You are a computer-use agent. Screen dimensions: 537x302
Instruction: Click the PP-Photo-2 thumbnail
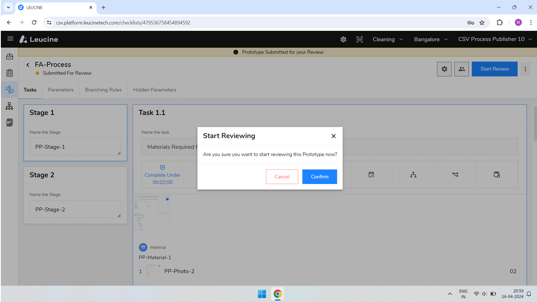pyautogui.click(x=152, y=271)
